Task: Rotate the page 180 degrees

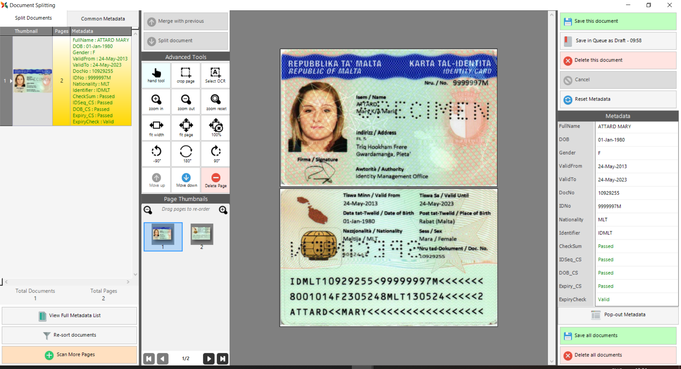Action: pos(186,154)
